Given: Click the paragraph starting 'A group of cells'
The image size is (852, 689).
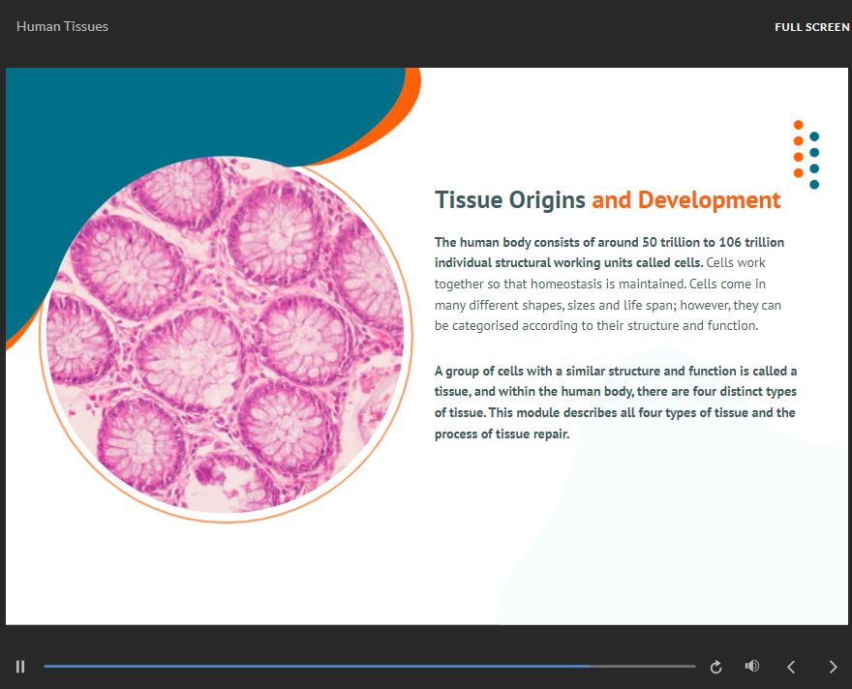Looking at the screenshot, I should coord(616,403).
